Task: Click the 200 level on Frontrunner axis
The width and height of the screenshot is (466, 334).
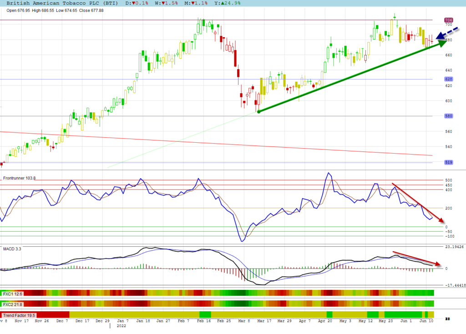Action: 448,209
